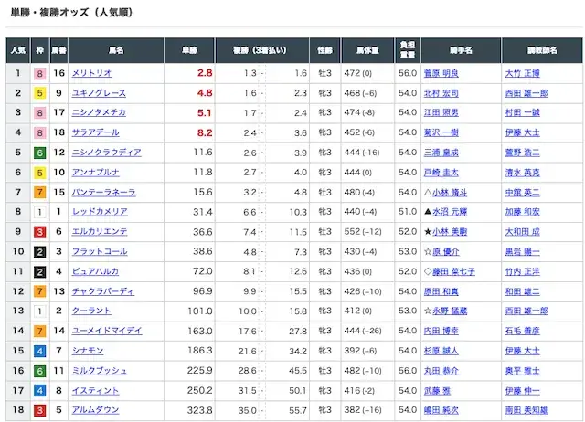Select win odds 323.8 for アルムダウン
Viewport: 585px width, 422px height.
click(x=200, y=410)
